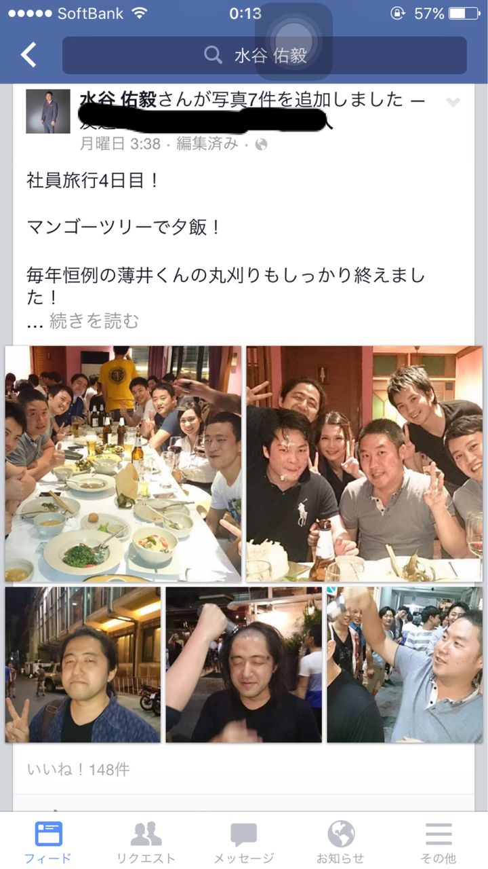Open the メッセージ chat bubble icon
488x869 pixels.
click(x=244, y=834)
